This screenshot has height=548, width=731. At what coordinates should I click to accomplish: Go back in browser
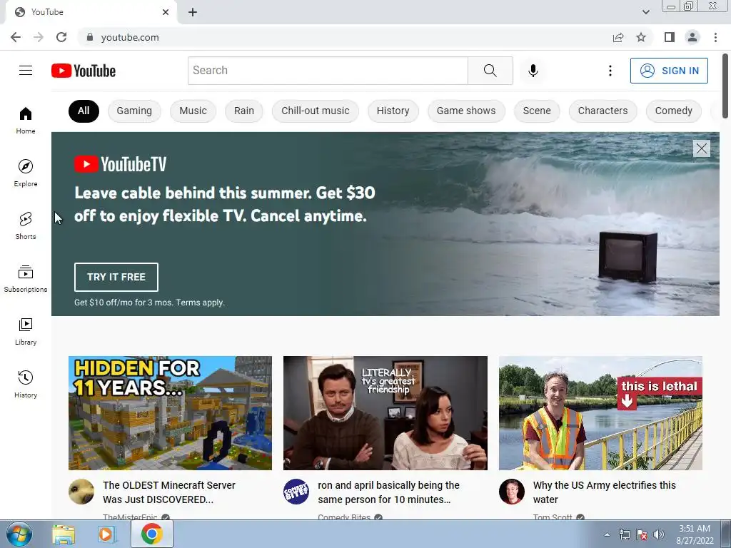[16, 37]
